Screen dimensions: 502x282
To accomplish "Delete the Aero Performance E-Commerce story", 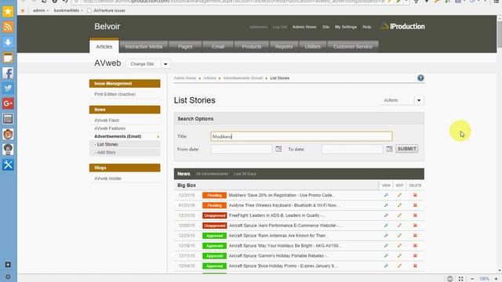I will coord(415,226).
